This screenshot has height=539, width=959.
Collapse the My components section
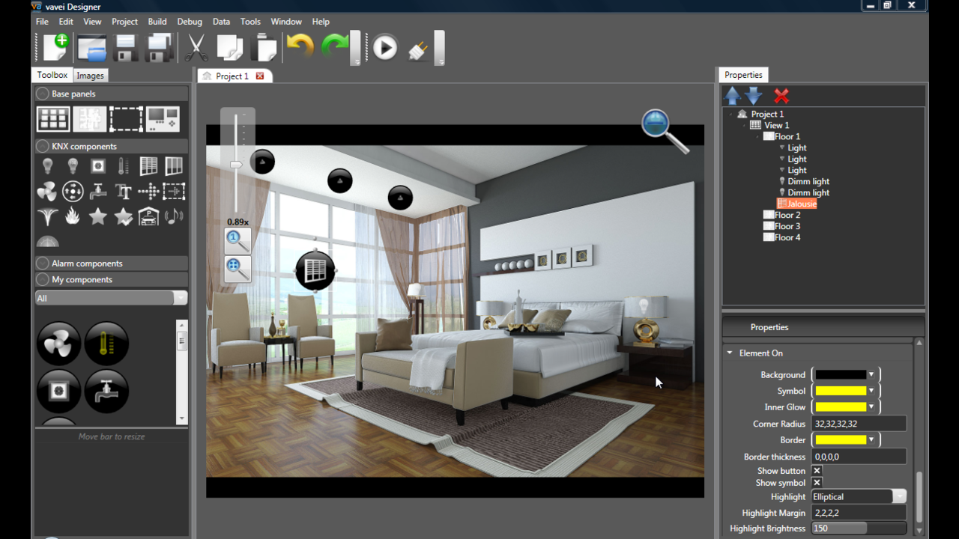43,279
